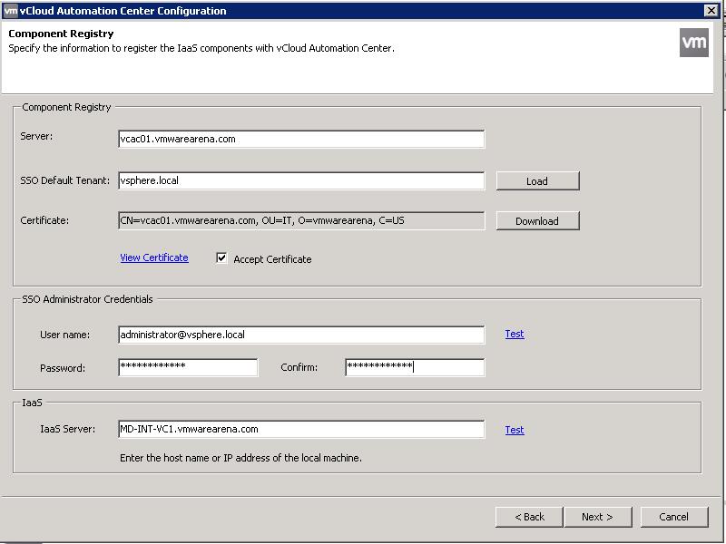Click the 'Server:' label

coord(36,136)
